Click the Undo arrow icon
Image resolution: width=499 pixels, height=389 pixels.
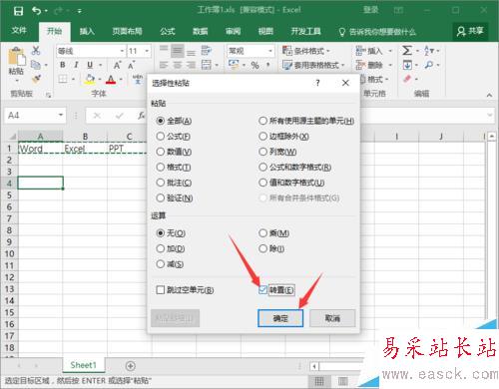[x=36, y=11]
